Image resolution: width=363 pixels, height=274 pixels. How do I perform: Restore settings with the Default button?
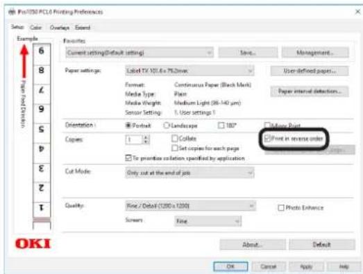pyautogui.click(x=322, y=245)
